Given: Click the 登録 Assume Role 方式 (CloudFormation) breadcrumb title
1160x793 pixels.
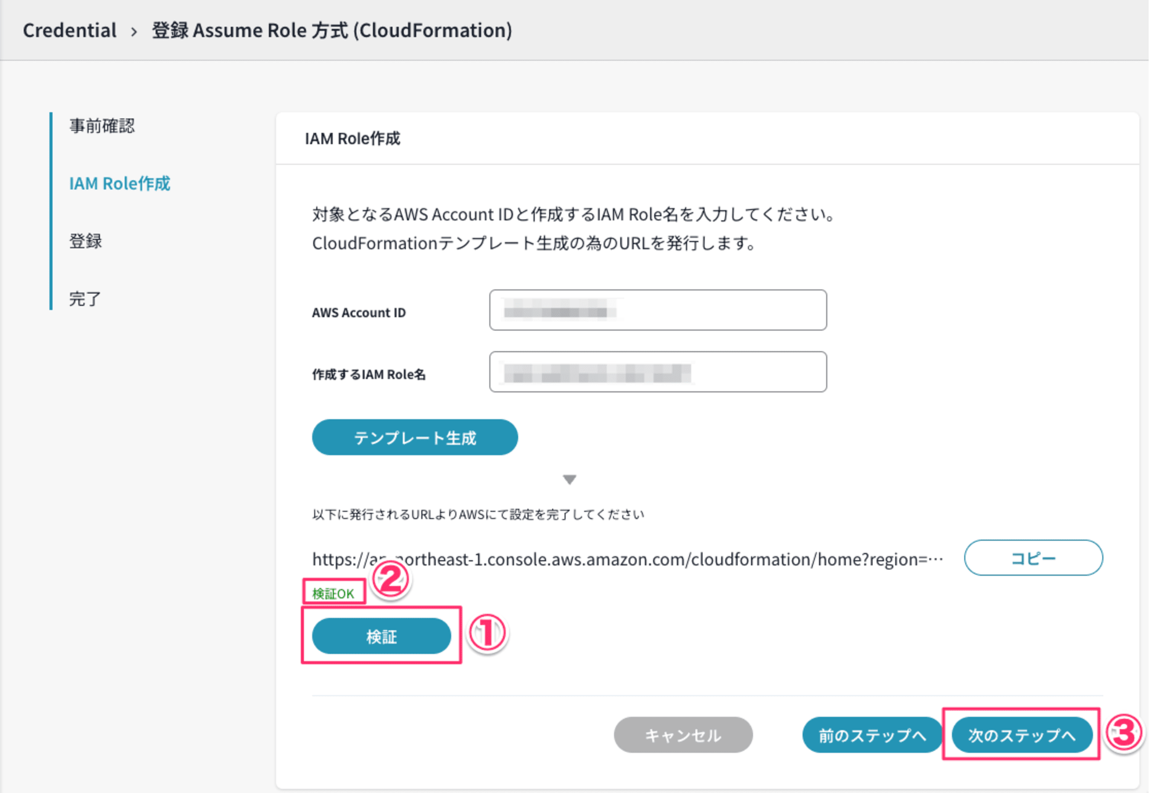Looking at the screenshot, I should tap(332, 30).
